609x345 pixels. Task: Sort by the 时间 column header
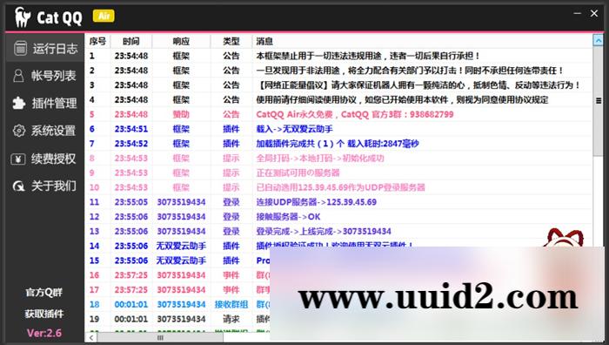pyautogui.click(x=131, y=41)
